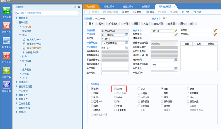Open lookup icon for 存货分类 field
Image resolution: width=221 pixels, height=129 pixels.
click(127, 35)
